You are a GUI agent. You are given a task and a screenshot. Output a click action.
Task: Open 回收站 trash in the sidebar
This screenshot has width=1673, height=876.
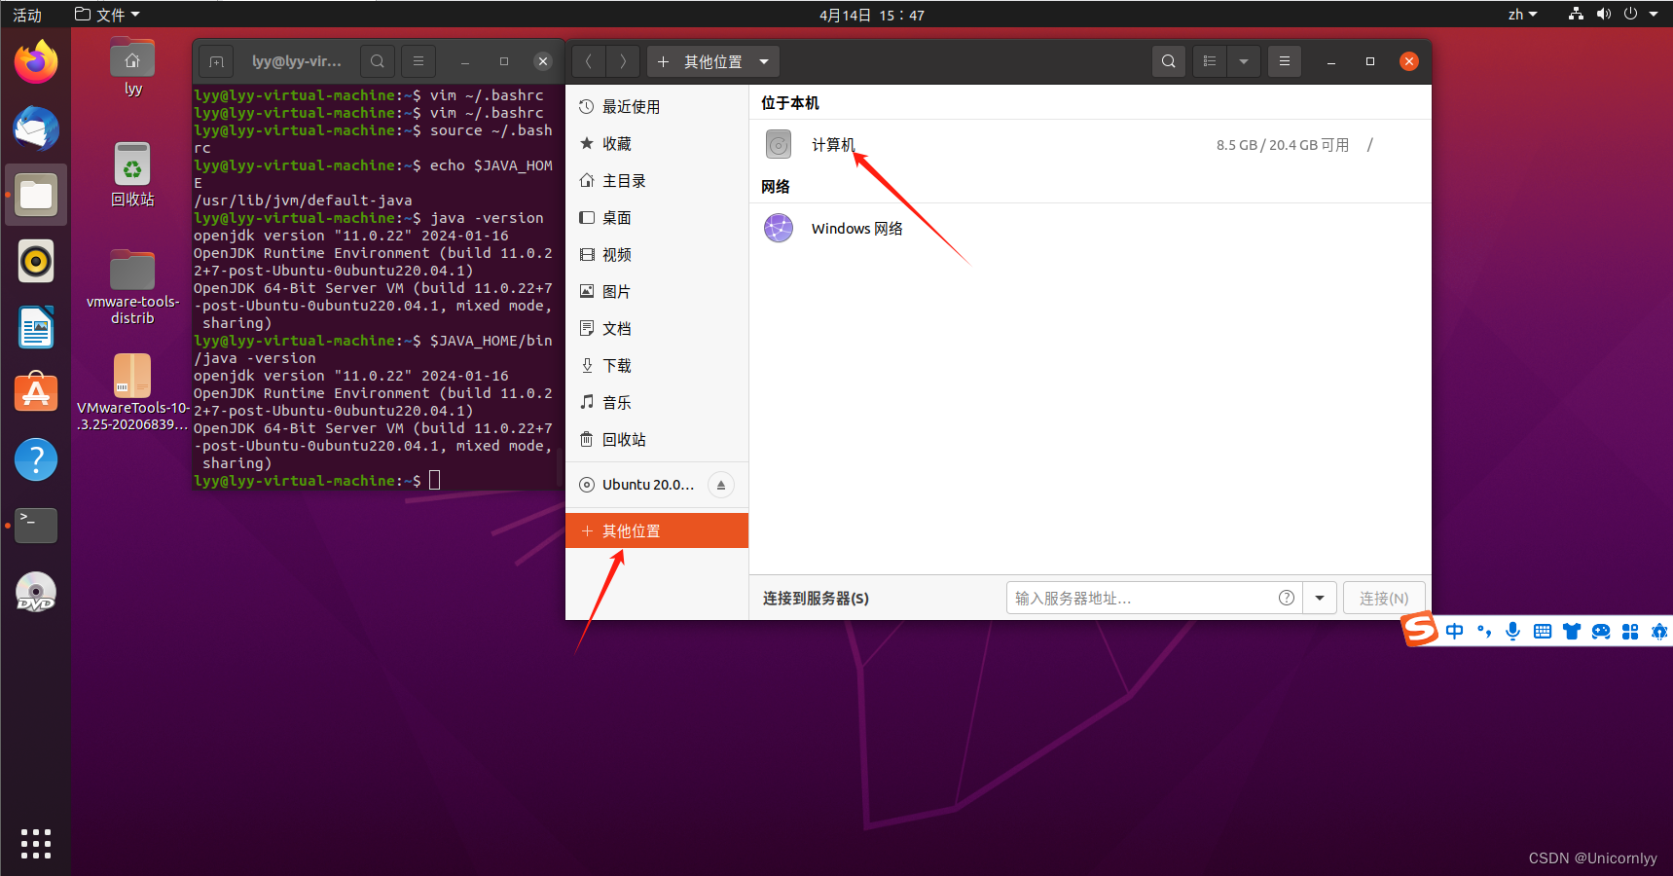click(x=657, y=440)
